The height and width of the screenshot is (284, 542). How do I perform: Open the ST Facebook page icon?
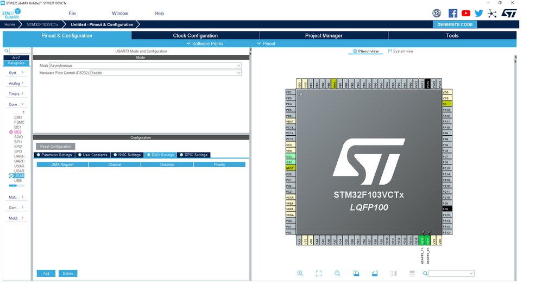pos(453,14)
